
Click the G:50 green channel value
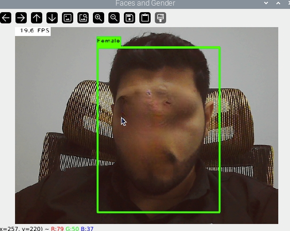[72, 229]
